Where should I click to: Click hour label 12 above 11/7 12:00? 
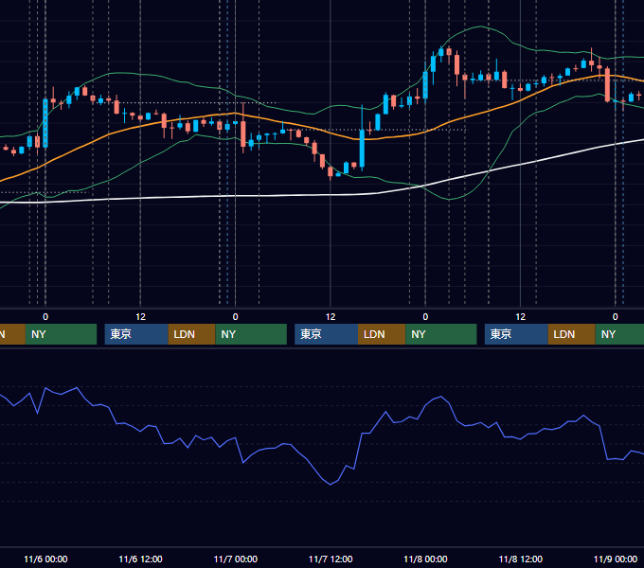[331, 317]
